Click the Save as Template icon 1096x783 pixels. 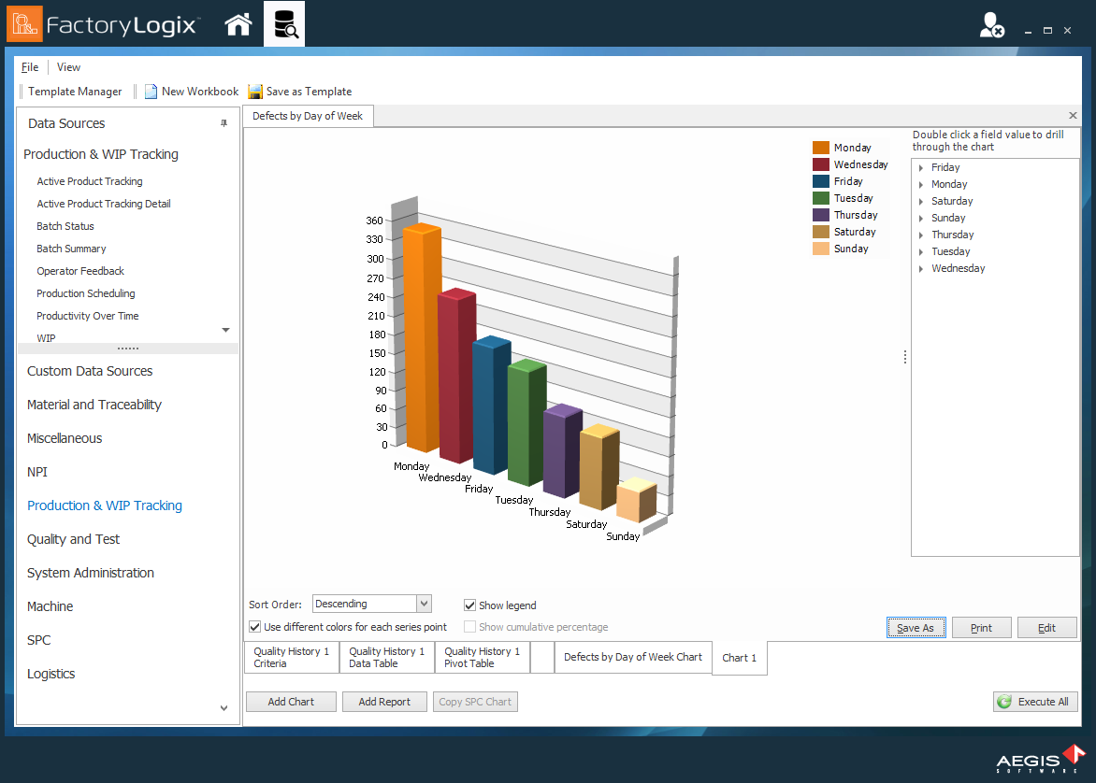pos(254,92)
